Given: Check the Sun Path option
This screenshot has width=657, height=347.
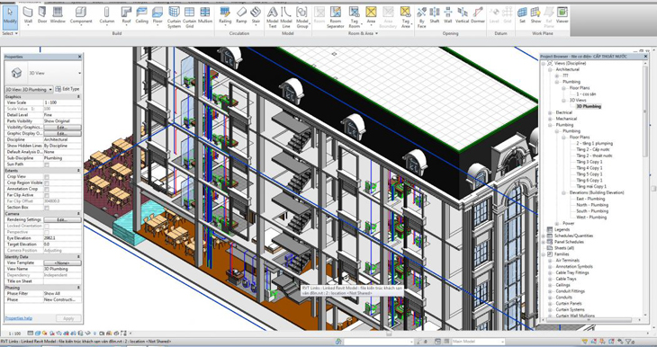Looking at the screenshot, I should (47, 165).
